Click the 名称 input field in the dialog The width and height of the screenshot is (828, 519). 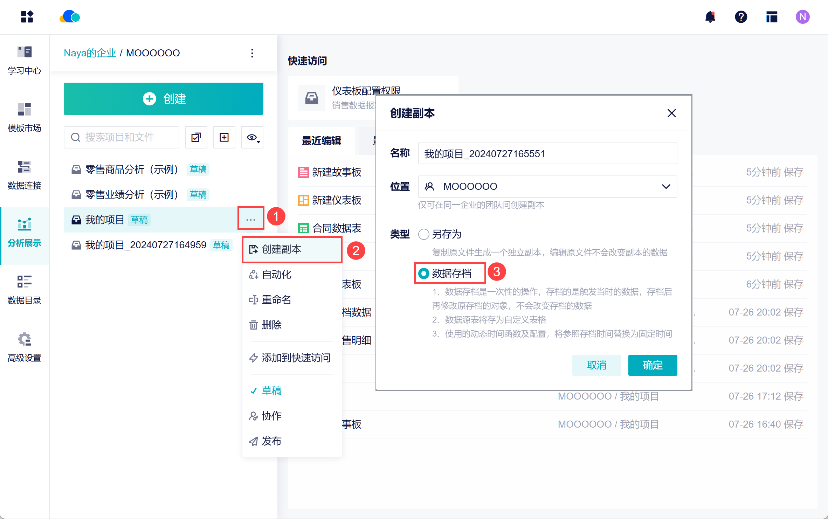click(x=547, y=154)
